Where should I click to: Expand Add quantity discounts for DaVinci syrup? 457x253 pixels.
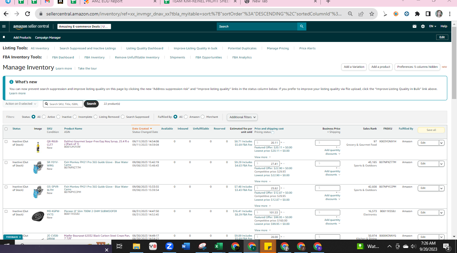[x=332, y=152]
